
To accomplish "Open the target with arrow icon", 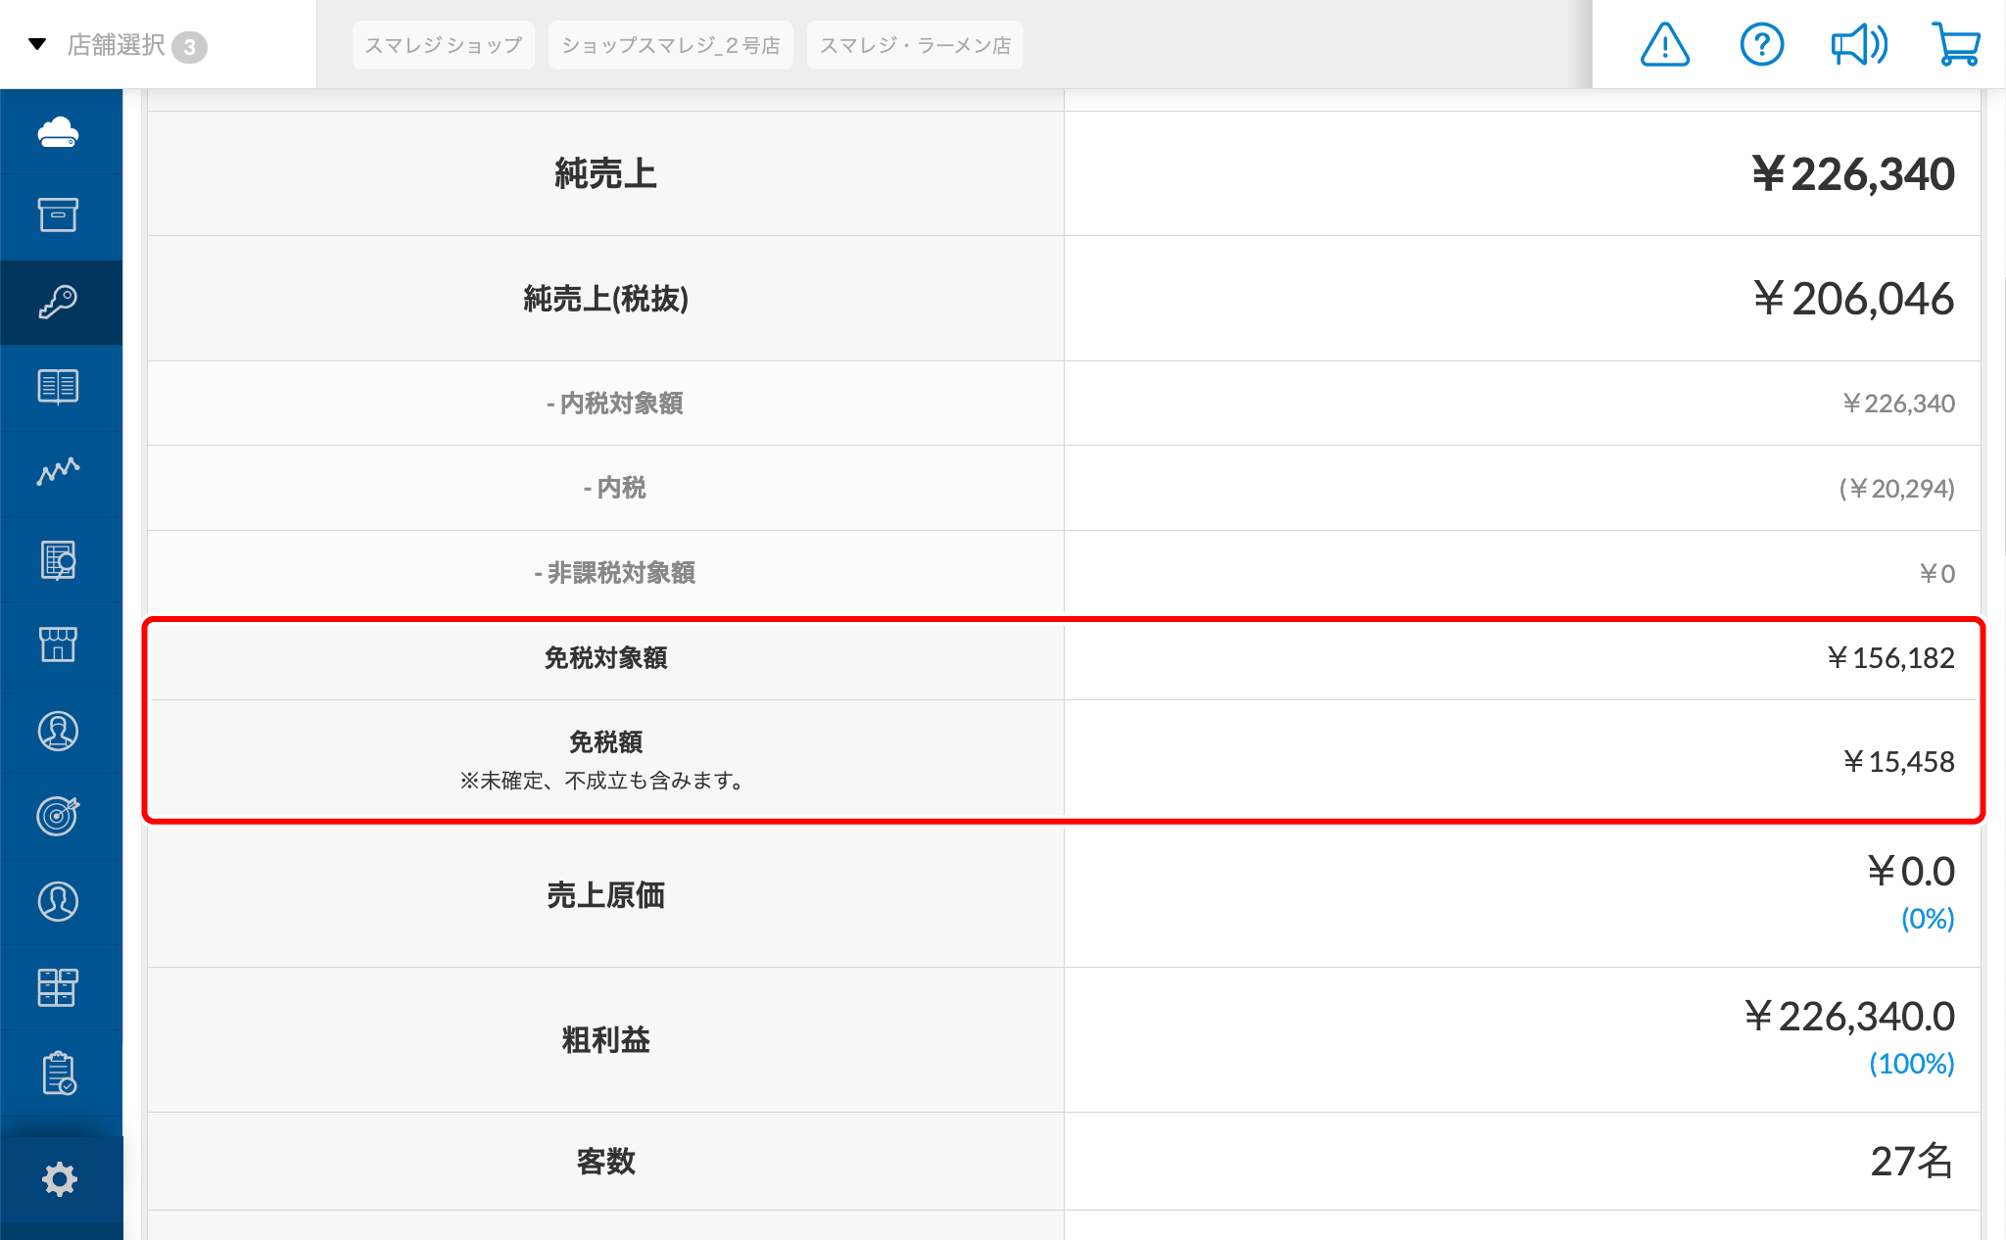I will click(x=59, y=815).
